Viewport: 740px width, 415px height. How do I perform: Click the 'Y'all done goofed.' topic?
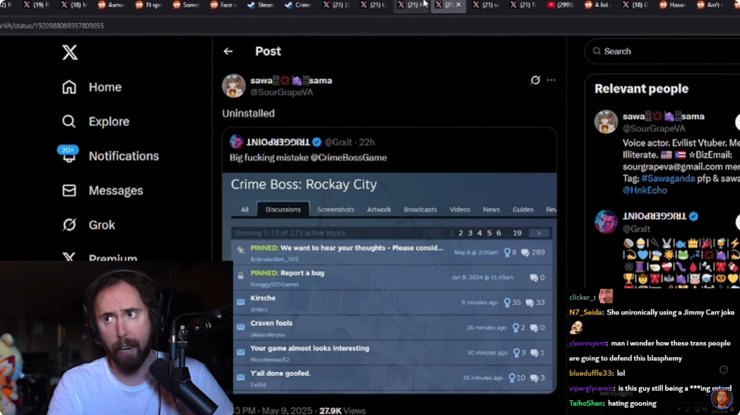coord(280,373)
